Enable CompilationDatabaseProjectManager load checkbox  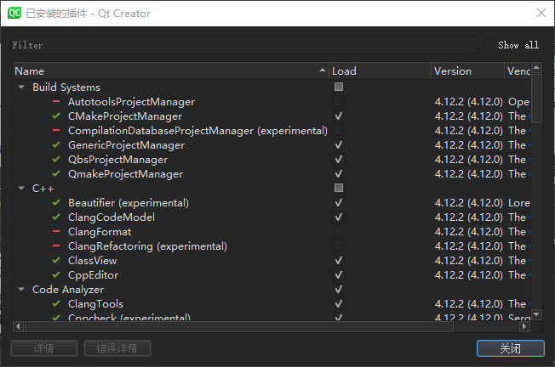(x=339, y=130)
